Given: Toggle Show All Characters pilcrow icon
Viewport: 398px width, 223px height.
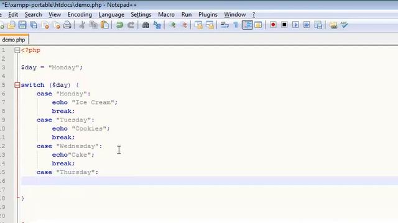Looking at the screenshot, I should coord(236,25).
